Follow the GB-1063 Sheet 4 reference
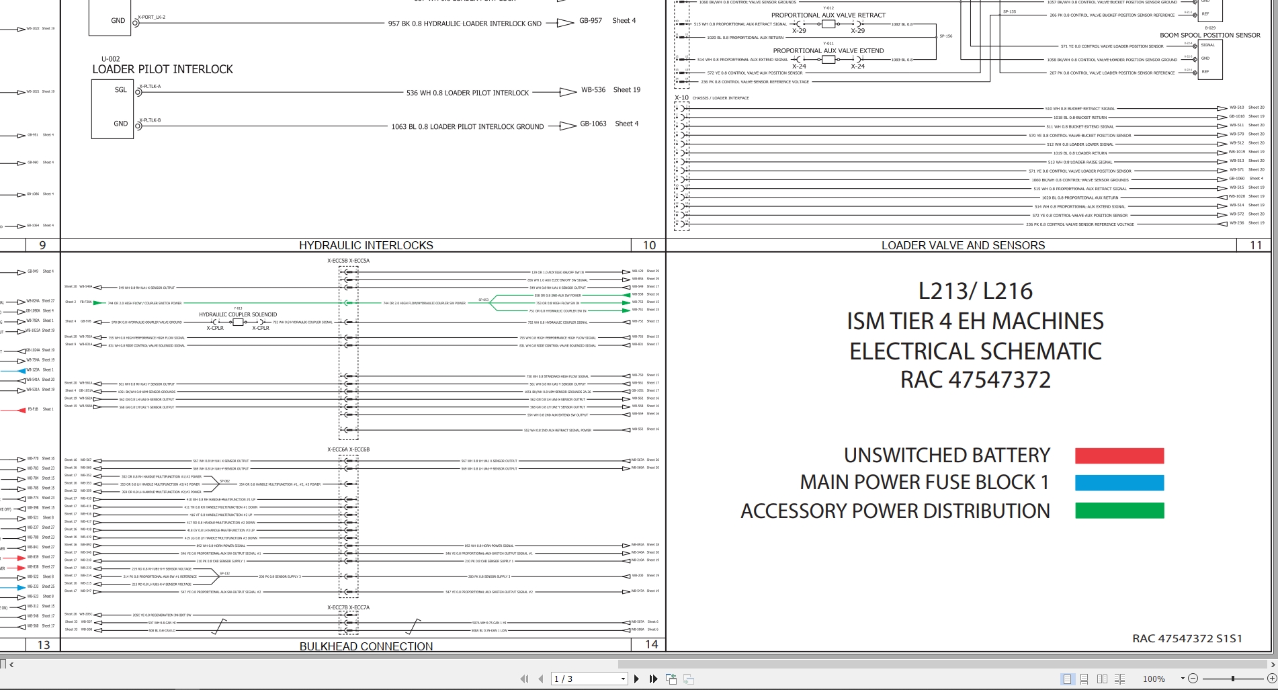This screenshot has height=690, width=1278. click(x=593, y=123)
